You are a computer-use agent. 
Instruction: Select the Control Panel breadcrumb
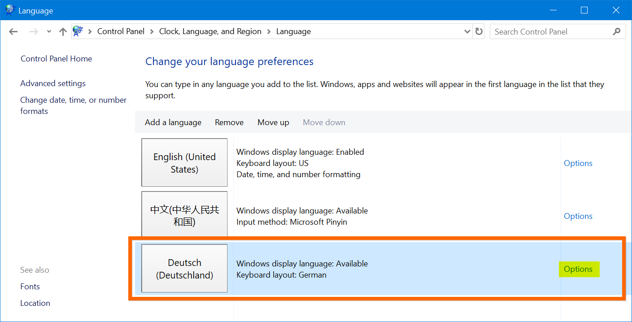121,31
